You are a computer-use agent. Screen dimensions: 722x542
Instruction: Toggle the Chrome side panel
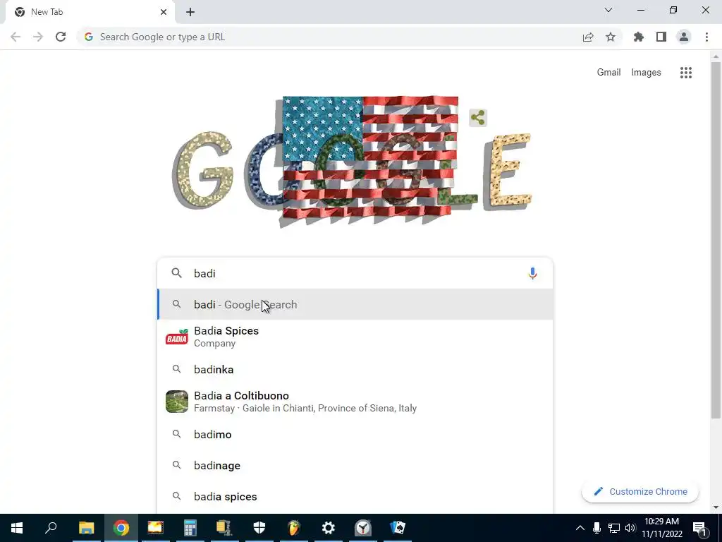[x=661, y=37]
